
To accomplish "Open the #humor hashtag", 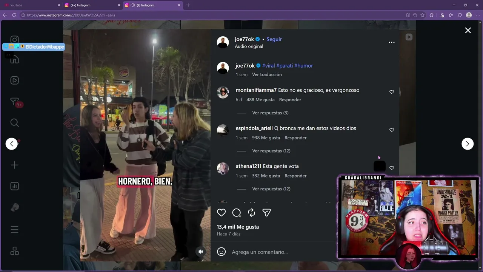I will pos(304,66).
